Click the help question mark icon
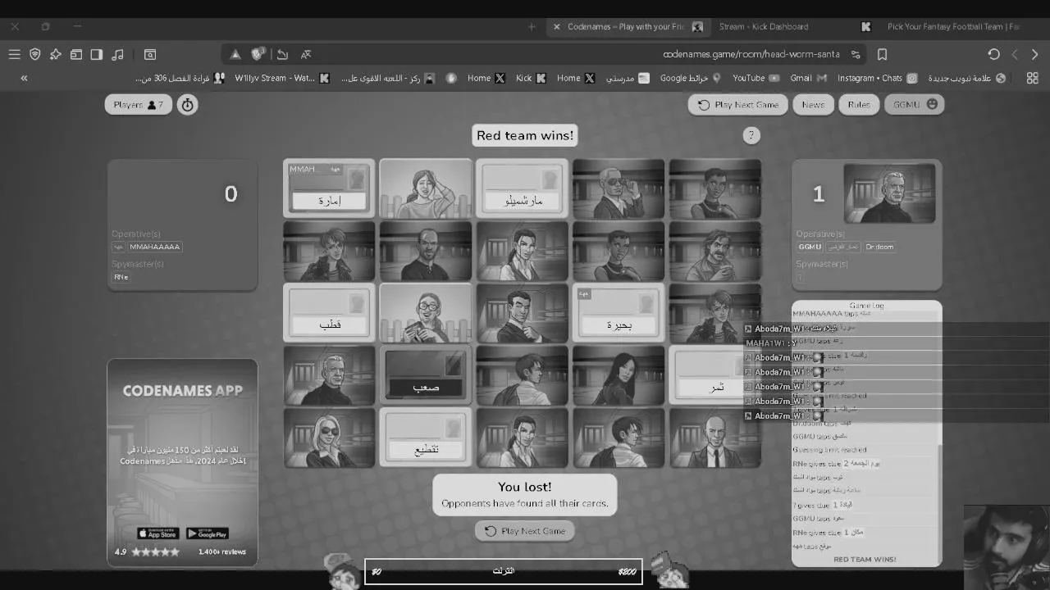Viewport: 1050px width, 590px height. coord(751,135)
